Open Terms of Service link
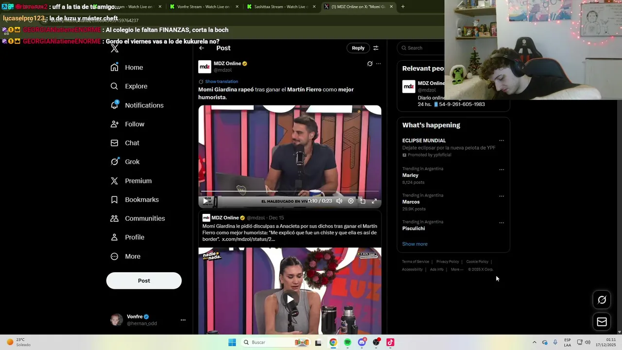Viewport: 622px width, 350px height. pyautogui.click(x=415, y=262)
